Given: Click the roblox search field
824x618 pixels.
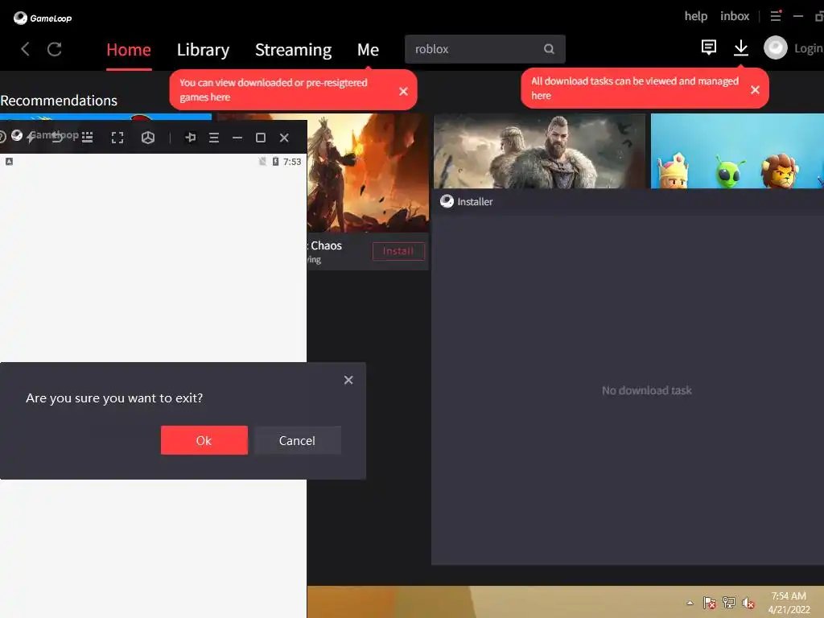Looking at the screenshot, I should point(484,49).
